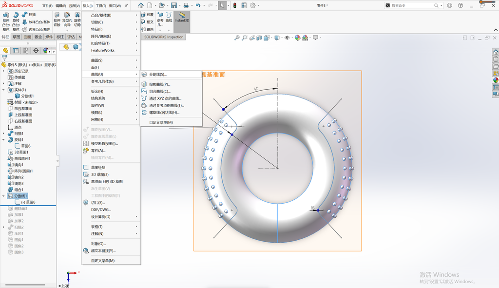
Task: Open the appearance color ball icon
Action: [x=297, y=38]
